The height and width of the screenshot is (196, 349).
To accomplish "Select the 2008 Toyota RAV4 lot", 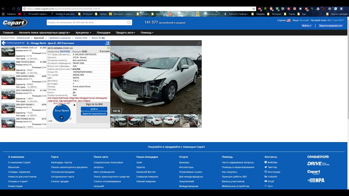I will pos(24,67).
